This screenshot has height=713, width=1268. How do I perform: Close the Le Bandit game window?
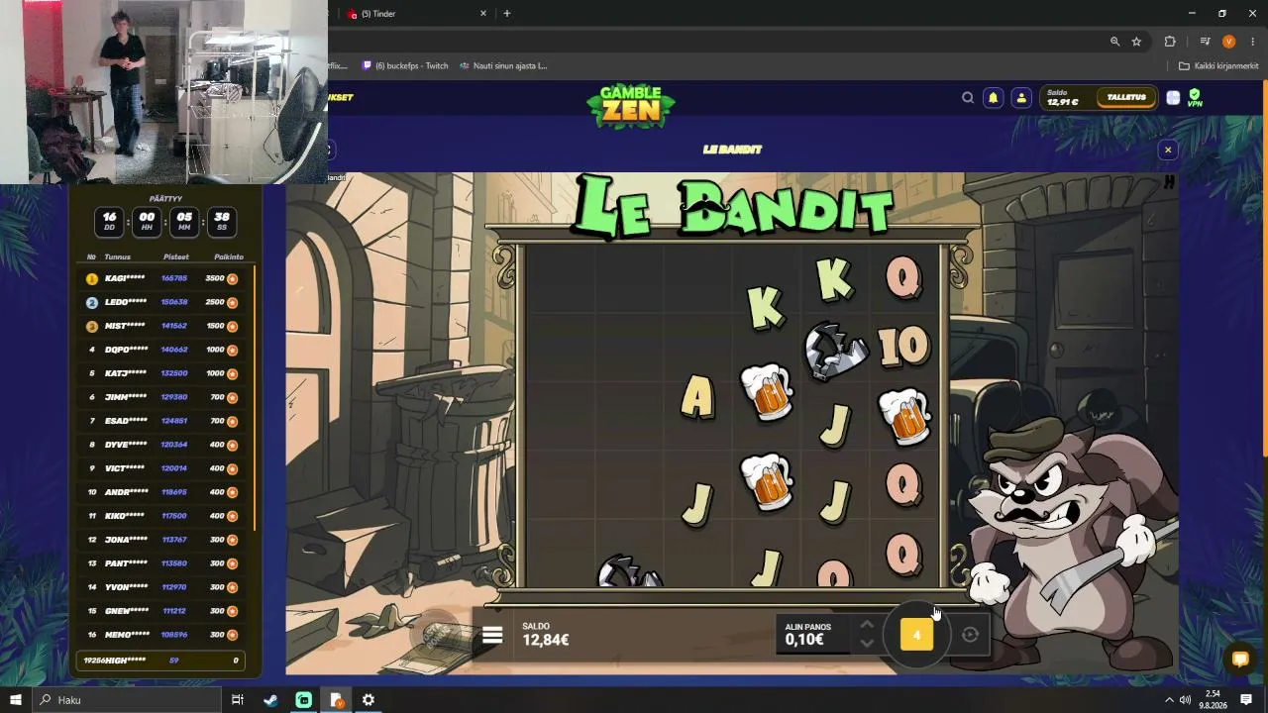click(x=1168, y=150)
